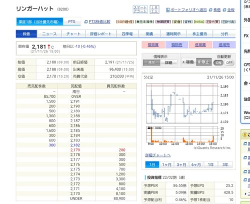The image size is (250, 204).
Task: Open the 四季報 tab
Action: point(127,34)
